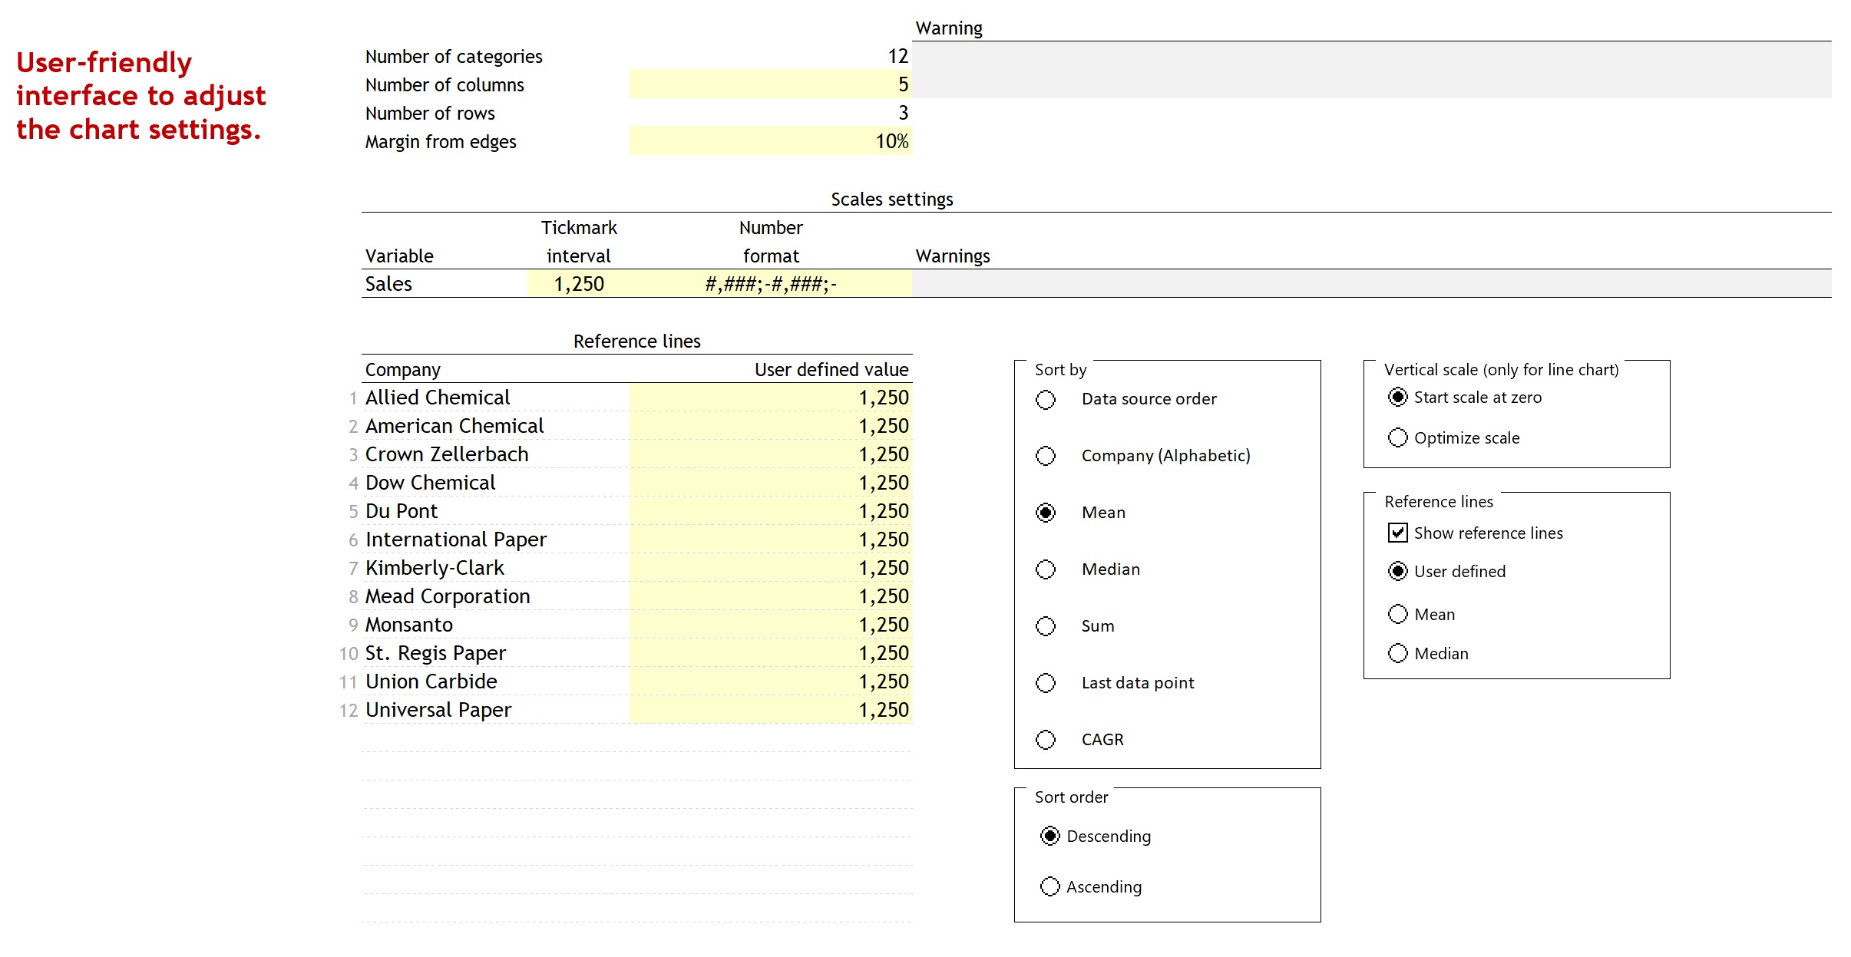
Task: Click the Scales settings heading
Action: point(892,200)
